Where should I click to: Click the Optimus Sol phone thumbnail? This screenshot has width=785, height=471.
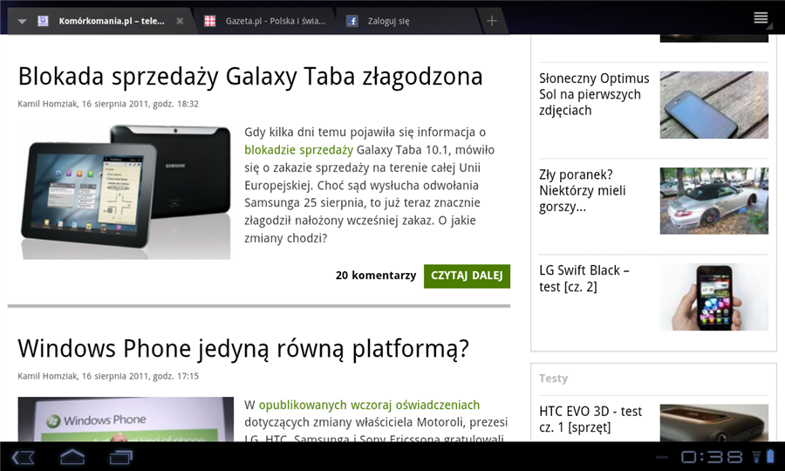tap(713, 105)
